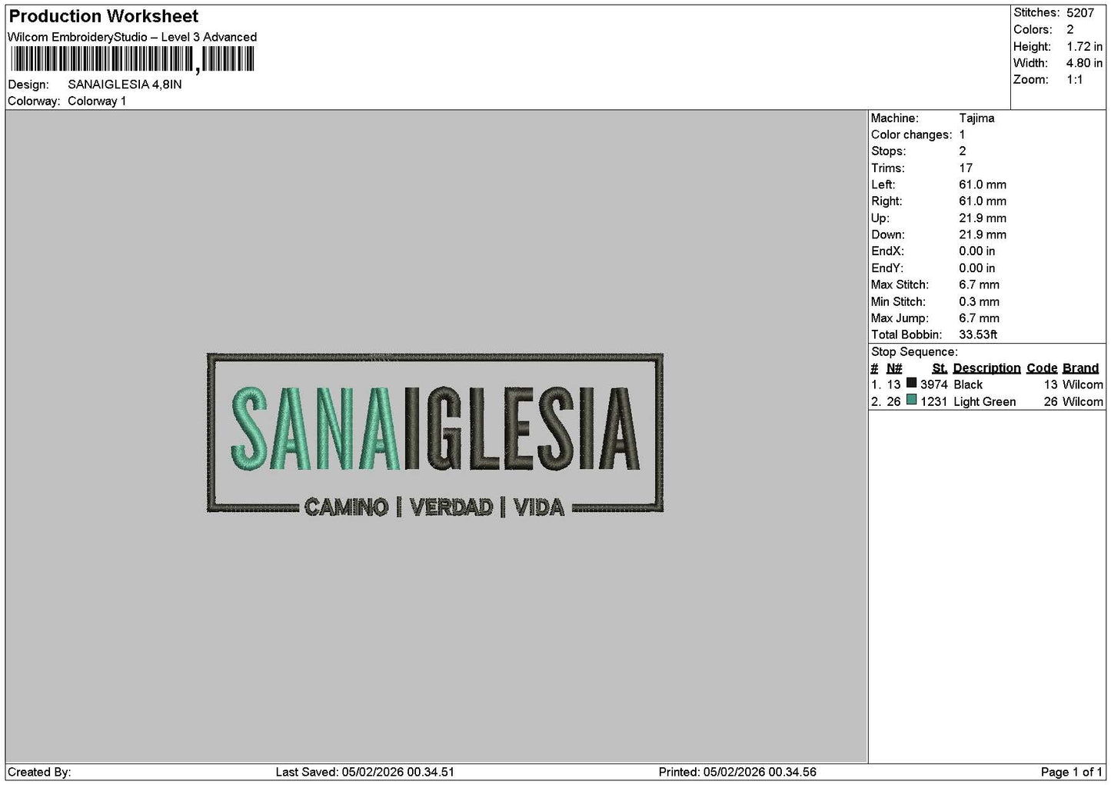The image size is (1111, 785).
Task: Click the Up value '21.9 mm'
Action: [983, 218]
